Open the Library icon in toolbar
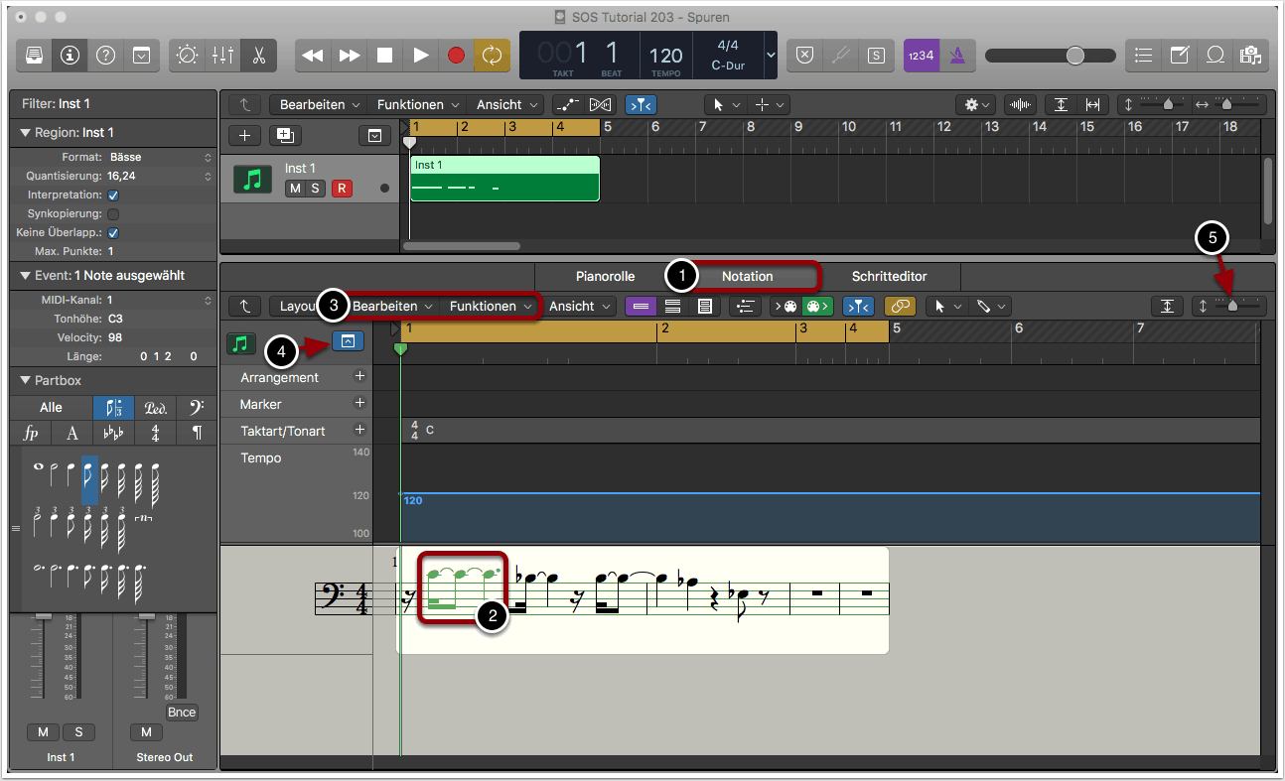The image size is (1285, 781). pyautogui.click(x=35, y=56)
